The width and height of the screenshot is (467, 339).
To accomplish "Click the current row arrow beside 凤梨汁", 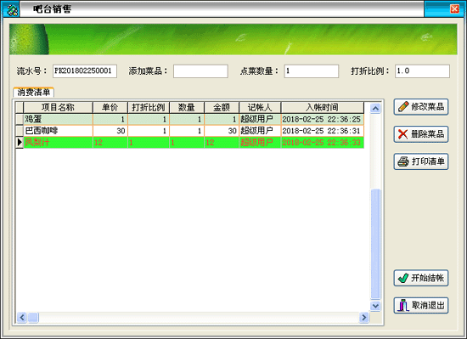I will pyautogui.click(x=20, y=143).
